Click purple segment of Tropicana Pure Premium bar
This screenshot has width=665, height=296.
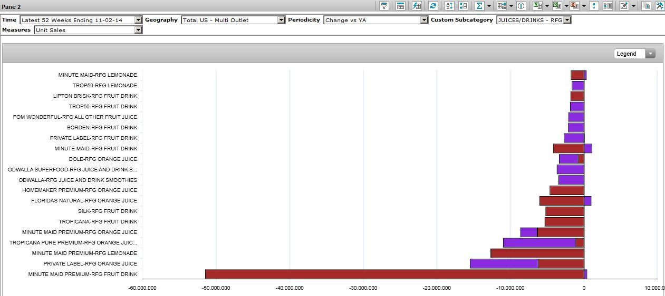tap(539, 243)
